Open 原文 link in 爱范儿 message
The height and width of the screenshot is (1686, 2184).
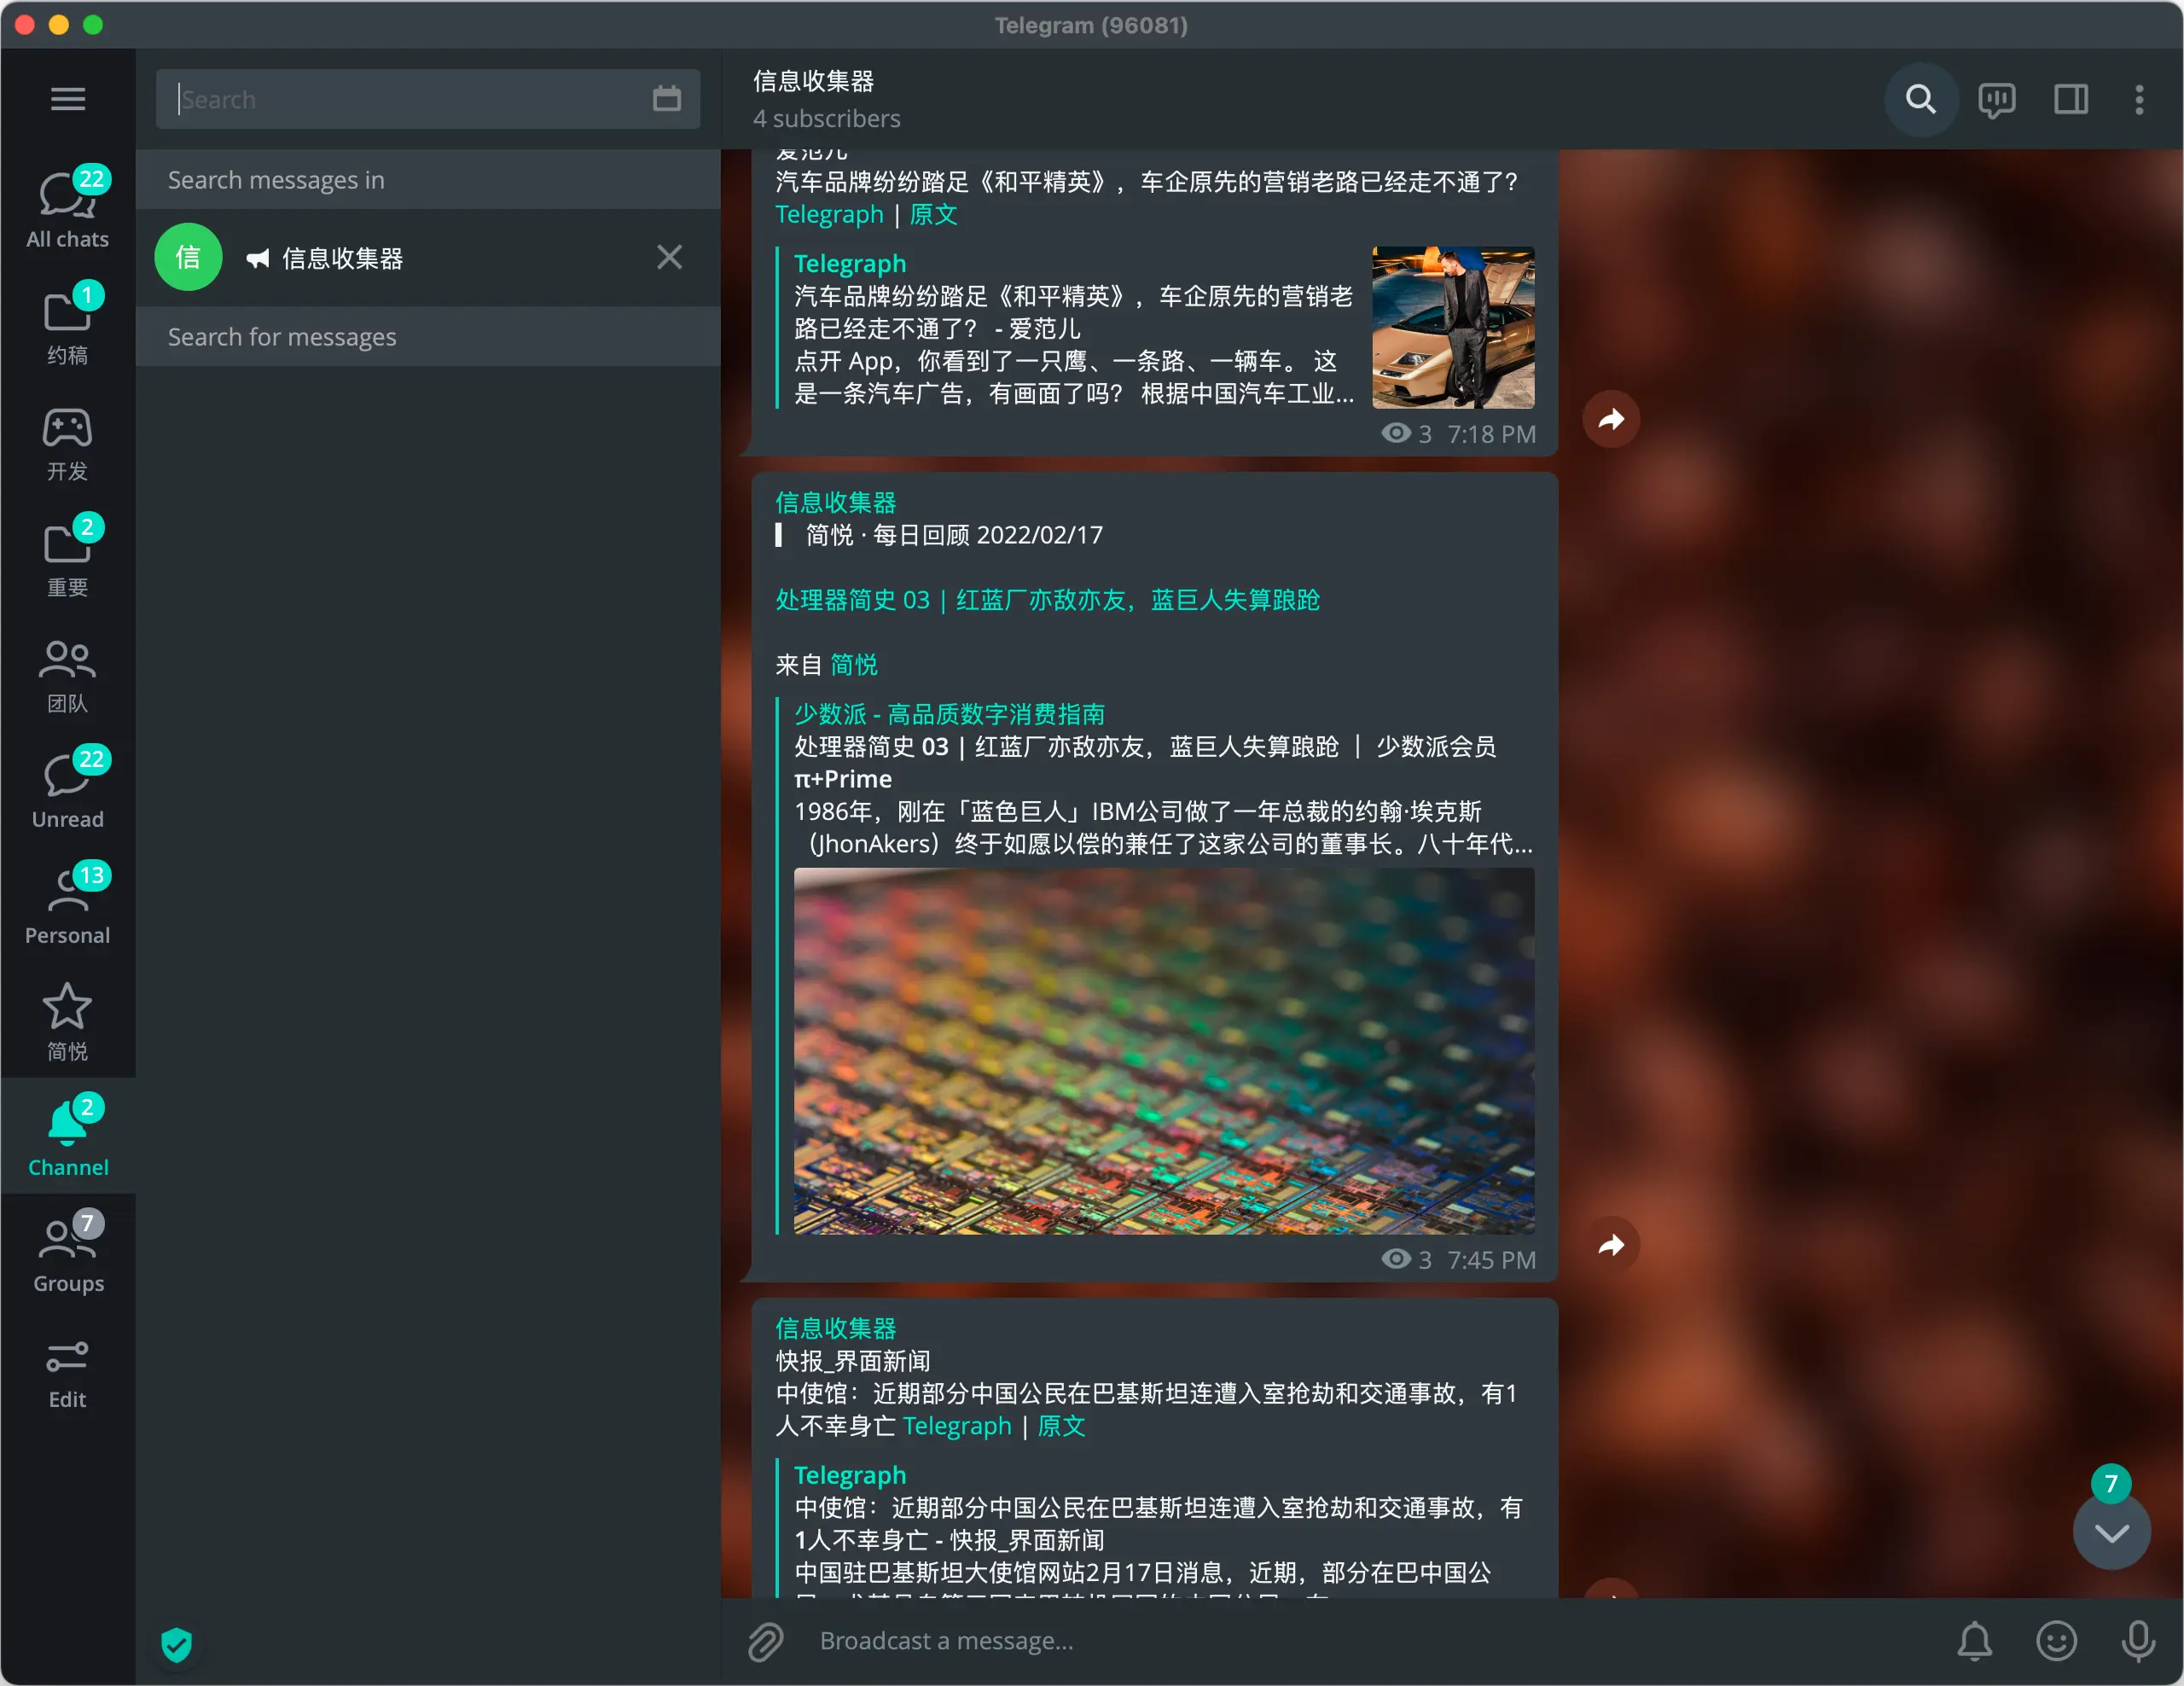point(933,214)
